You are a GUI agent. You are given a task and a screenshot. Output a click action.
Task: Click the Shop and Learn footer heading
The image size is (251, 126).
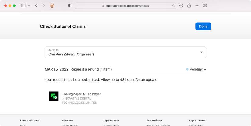tap(30, 121)
